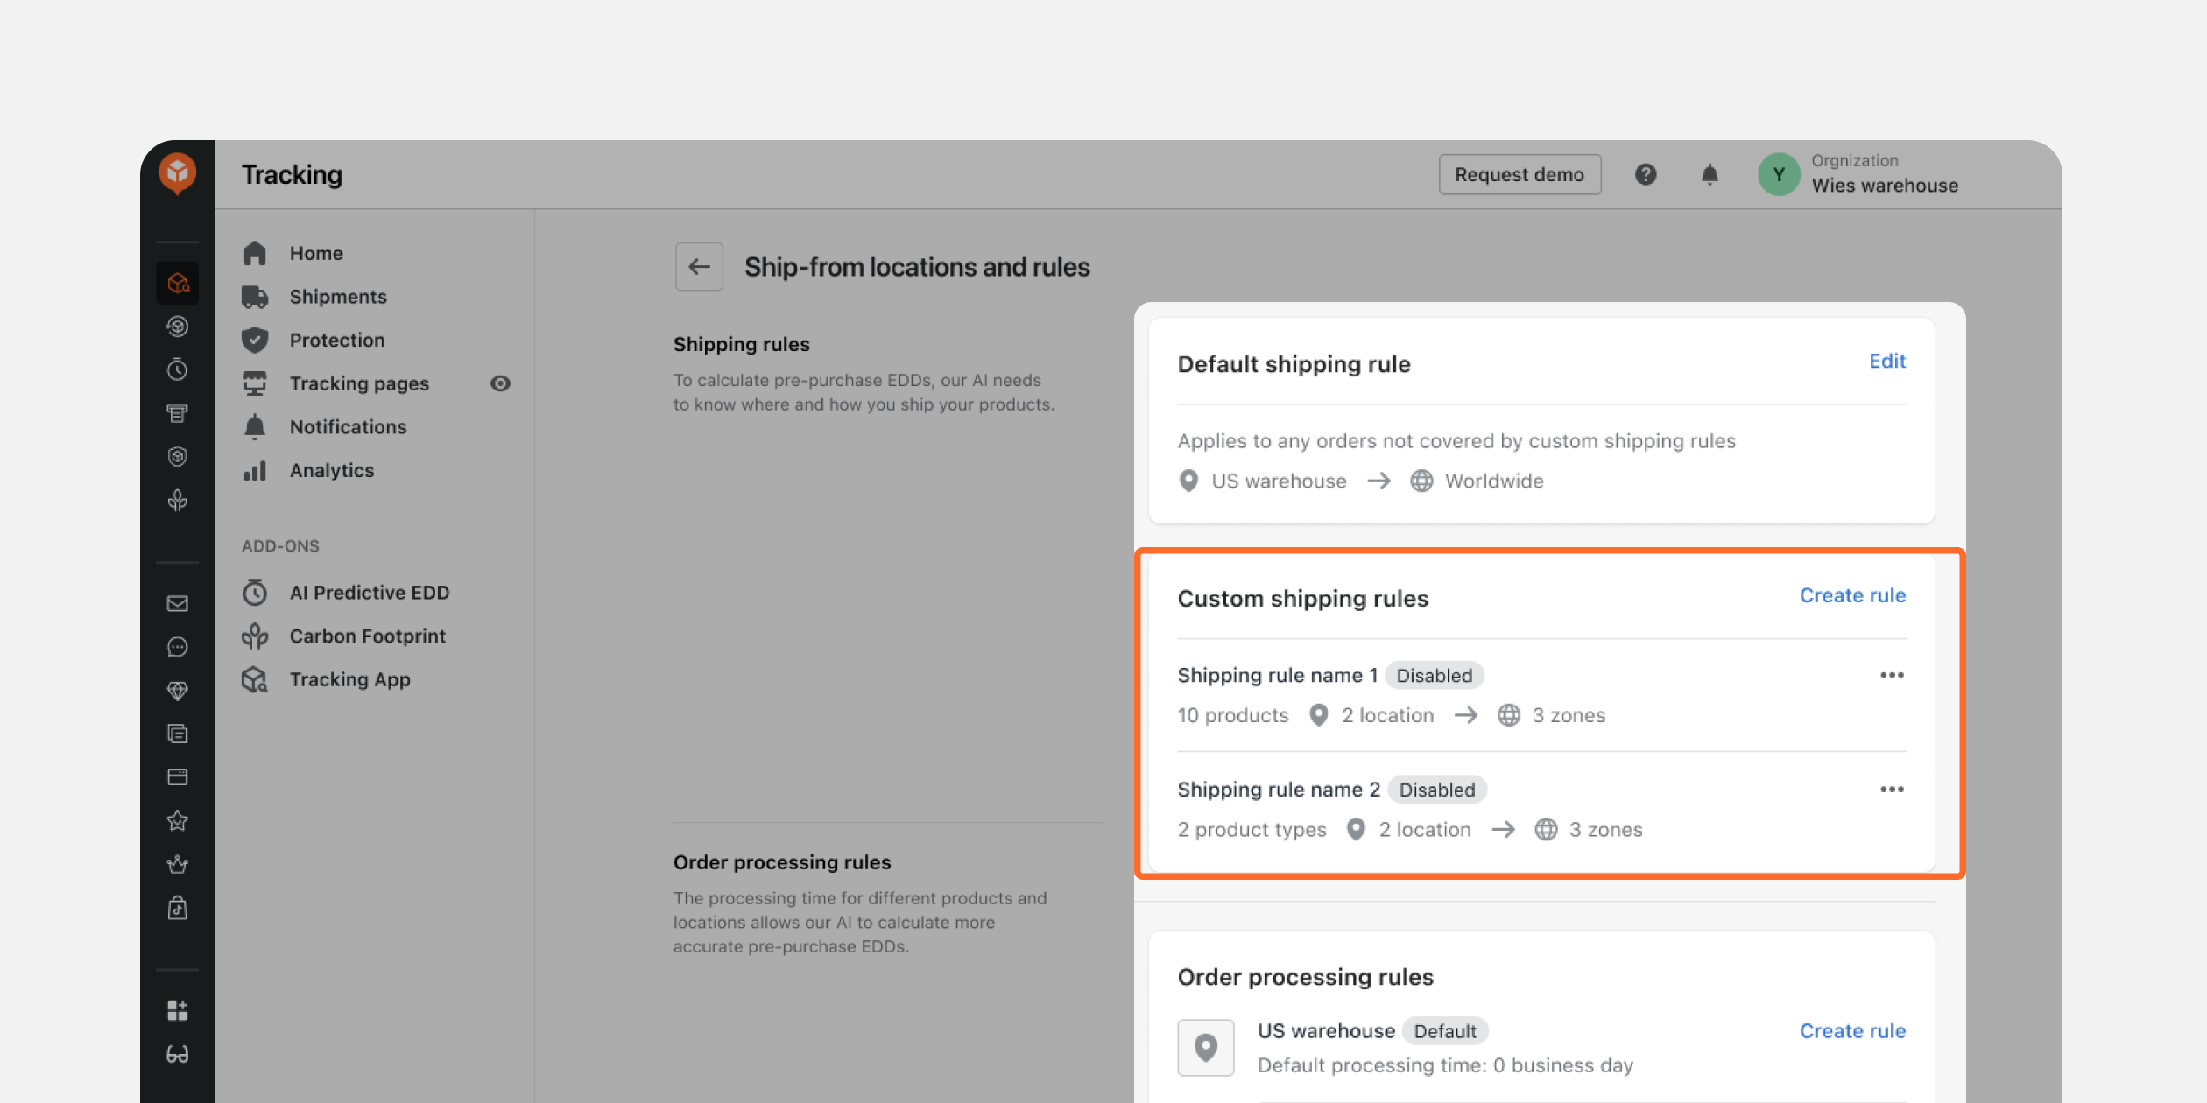Viewport: 2207px width, 1103px height.
Task: Open the notifications bell in header
Action: [1709, 174]
